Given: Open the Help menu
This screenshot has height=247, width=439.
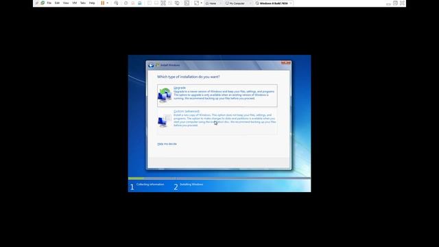Looking at the screenshot, I should [x=92, y=3].
